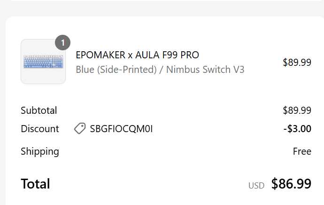
Task: Click the discount tag icon
Action: [80, 128]
